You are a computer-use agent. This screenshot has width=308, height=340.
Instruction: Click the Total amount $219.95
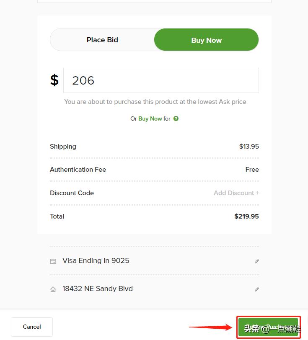click(x=246, y=216)
